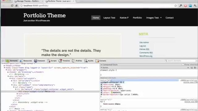The image size is (198, 111).
Task: Open the Comments RSS link
Action: (x=146, y=53)
